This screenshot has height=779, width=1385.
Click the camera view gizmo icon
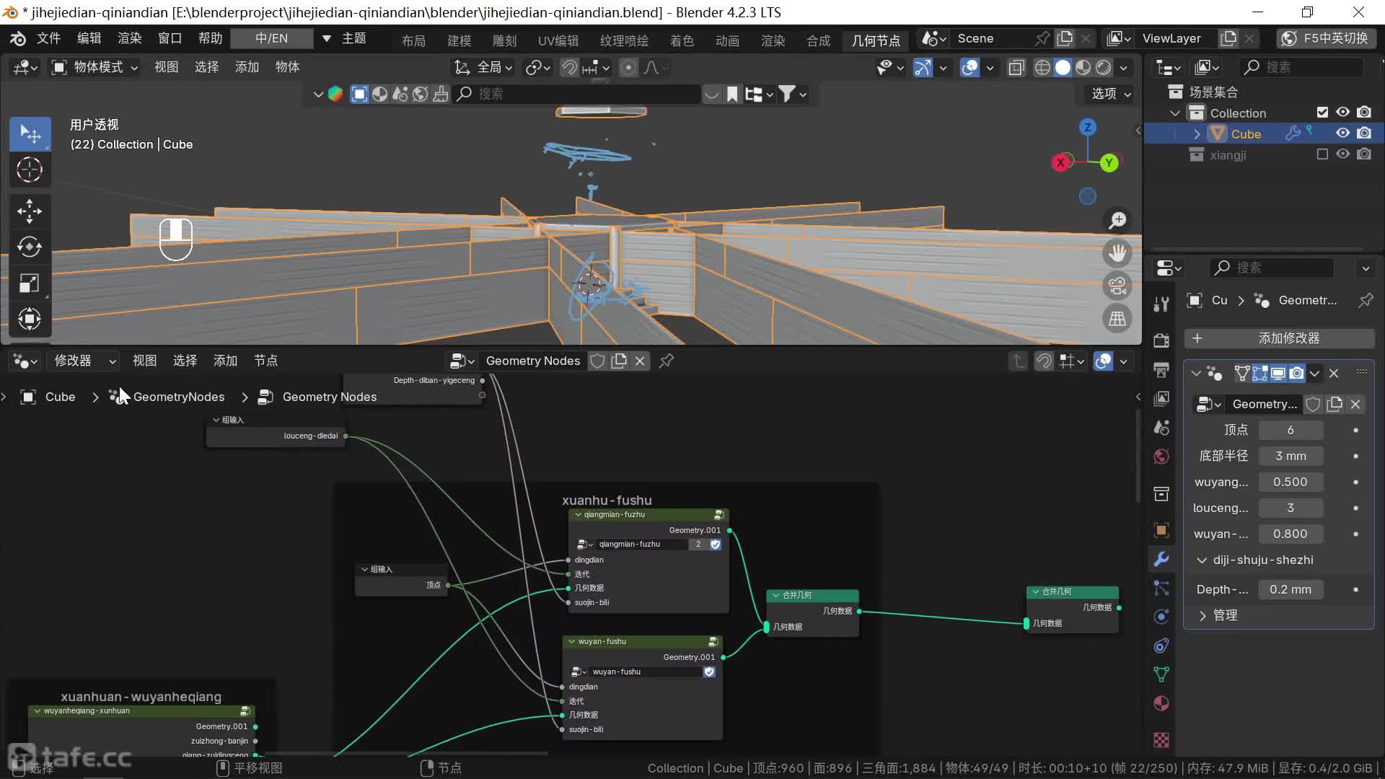point(1117,286)
